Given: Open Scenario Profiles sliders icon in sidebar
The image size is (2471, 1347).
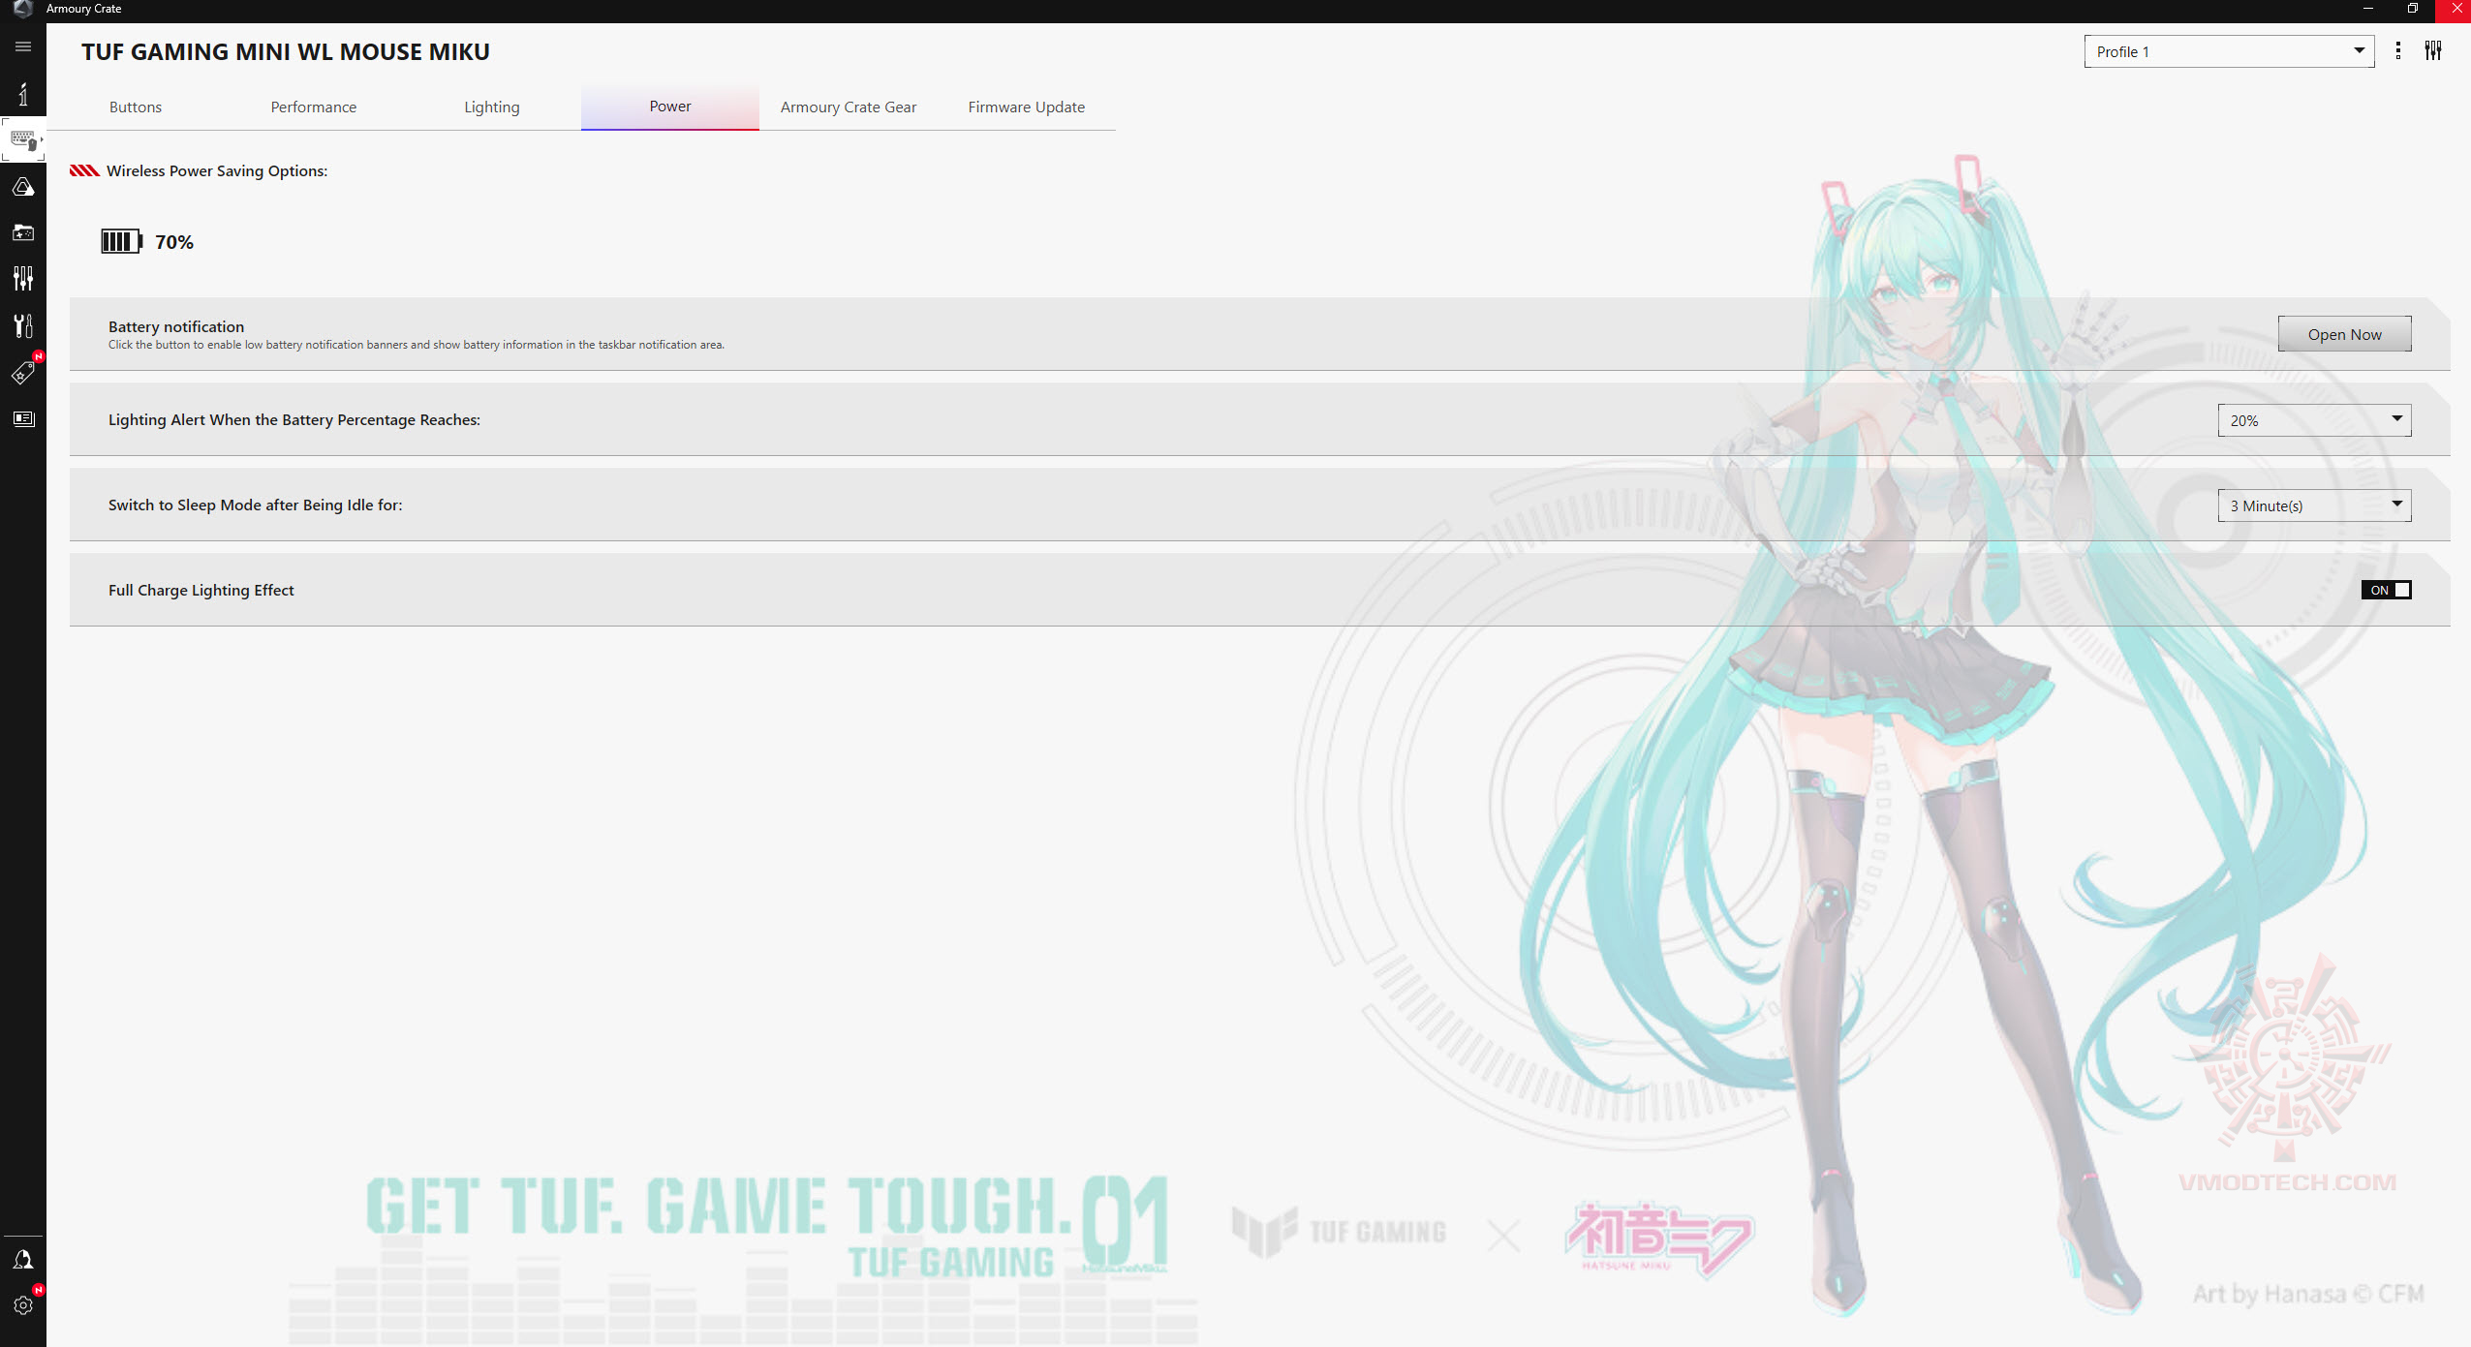Looking at the screenshot, I should (x=23, y=279).
